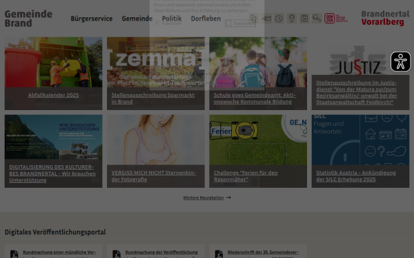Toggle the Essenziell cookie checkbox
Image resolution: width=414 pixels, height=258 pixels.
click(x=157, y=23)
